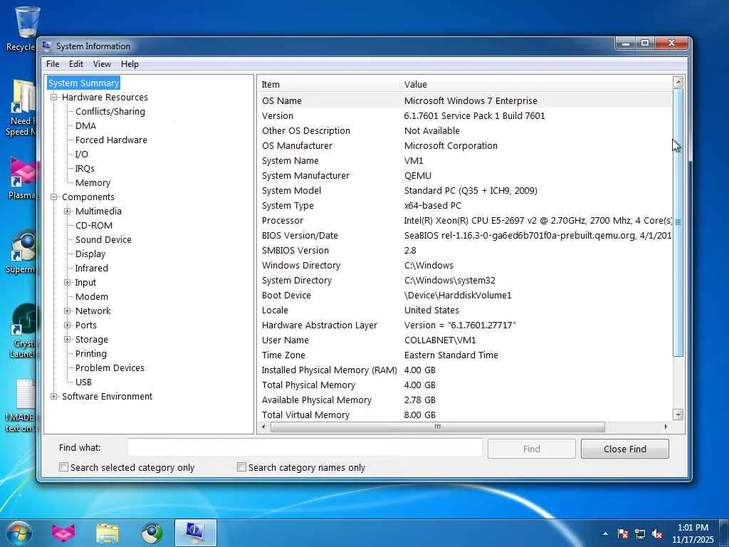729x547 pixels.
Task: Open the SuperMaze globe taskbar icon
Action: (152, 533)
